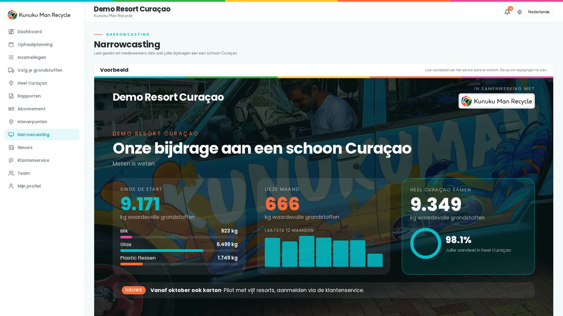Select Rapporten in the sidebar

[42, 96]
